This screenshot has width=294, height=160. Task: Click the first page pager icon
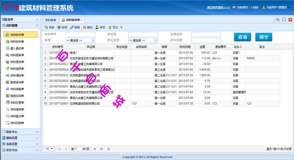pyautogui.click(x=60, y=149)
